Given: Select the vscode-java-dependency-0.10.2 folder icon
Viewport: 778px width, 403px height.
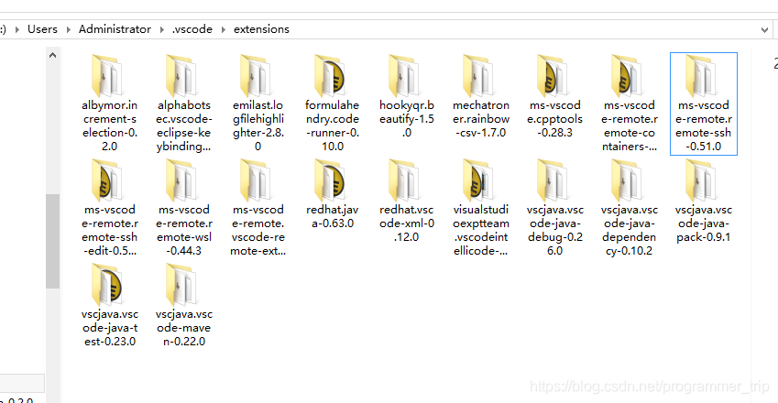Looking at the screenshot, I should click(x=628, y=180).
